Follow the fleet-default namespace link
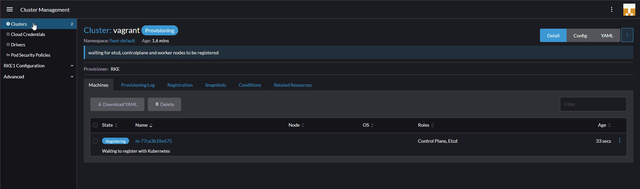Viewport: 640px width, 189px height. pyautogui.click(x=122, y=41)
